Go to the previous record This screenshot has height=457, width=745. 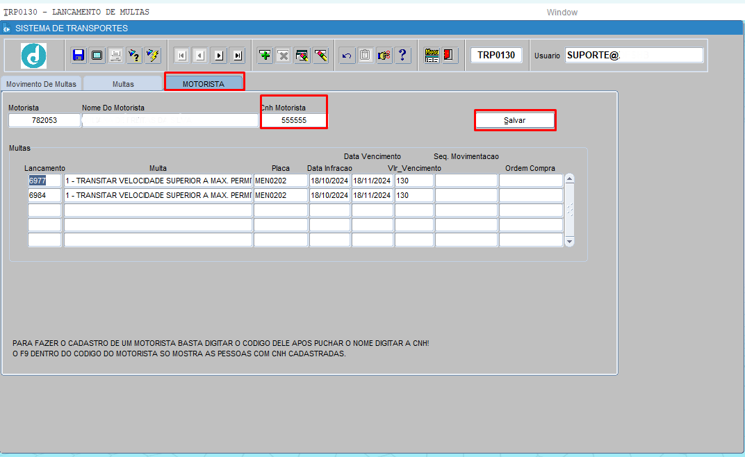click(x=201, y=56)
